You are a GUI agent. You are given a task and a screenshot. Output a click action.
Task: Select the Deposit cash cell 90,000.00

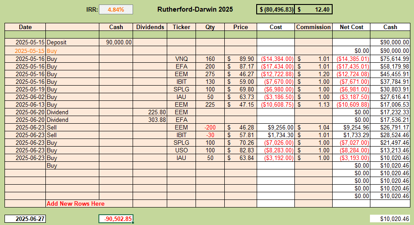[116, 43]
